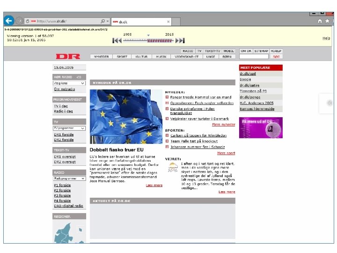
Task: Click red arrow icon beside Hommel headline
Action: pyautogui.click(x=167, y=97)
